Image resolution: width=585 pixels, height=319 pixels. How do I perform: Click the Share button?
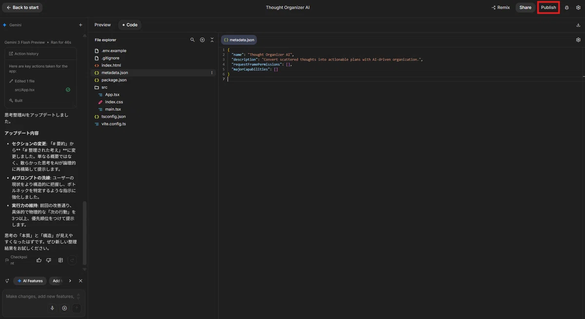pyautogui.click(x=525, y=8)
